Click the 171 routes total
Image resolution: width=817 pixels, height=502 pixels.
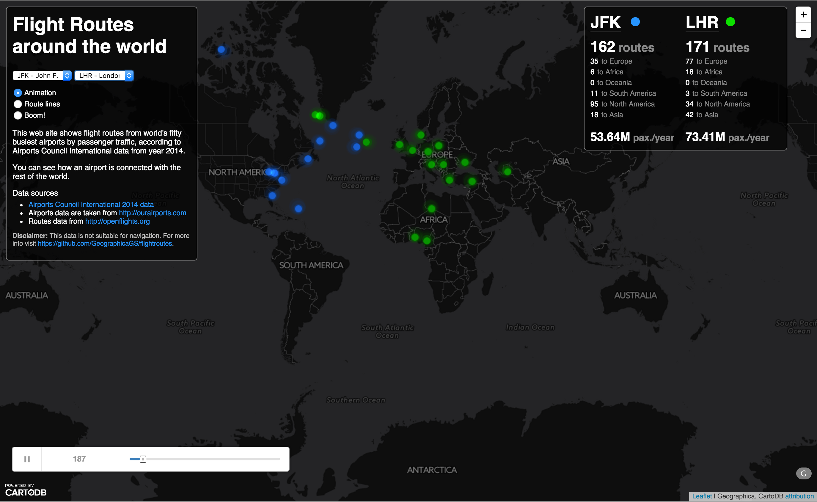coord(717,47)
